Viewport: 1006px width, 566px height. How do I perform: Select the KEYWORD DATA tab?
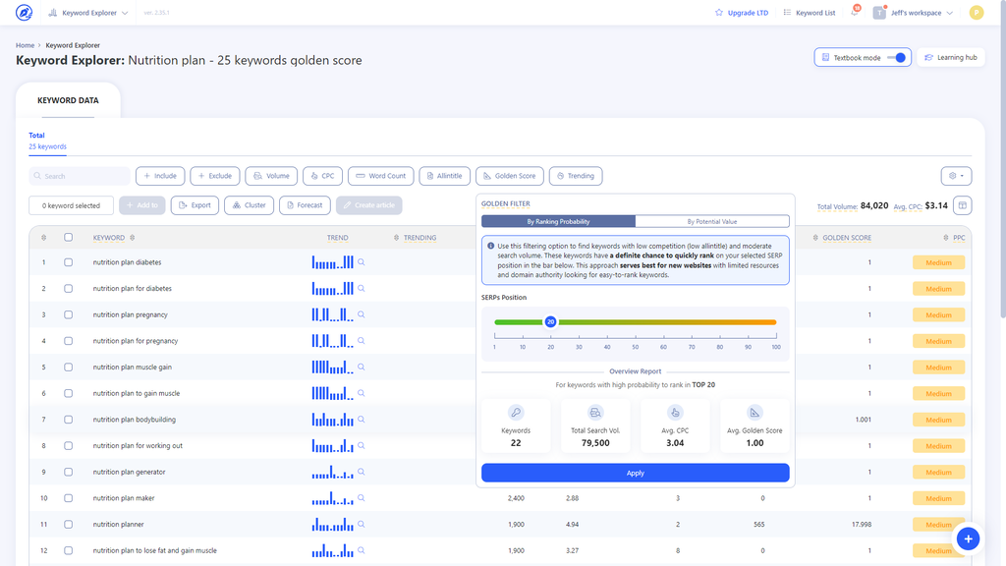(67, 100)
